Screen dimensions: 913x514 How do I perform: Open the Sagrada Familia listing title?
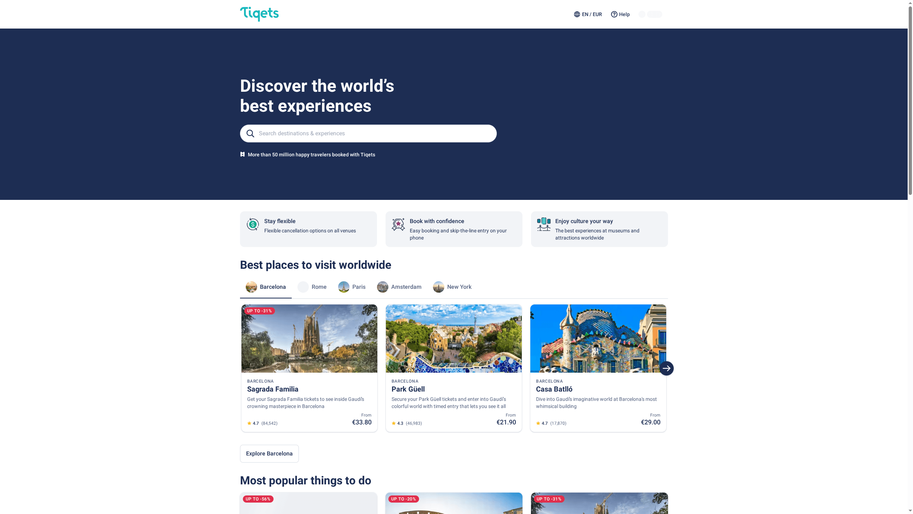pyautogui.click(x=272, y=389)
